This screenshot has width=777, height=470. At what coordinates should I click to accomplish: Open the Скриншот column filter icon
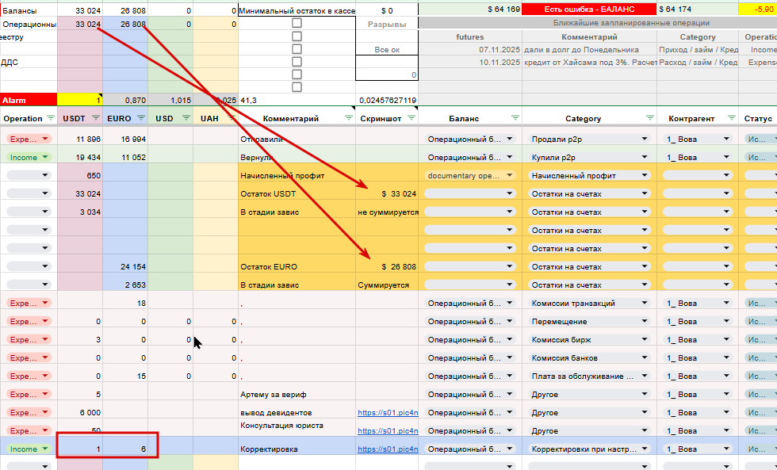pyautogui.click(x=411, y=118)
